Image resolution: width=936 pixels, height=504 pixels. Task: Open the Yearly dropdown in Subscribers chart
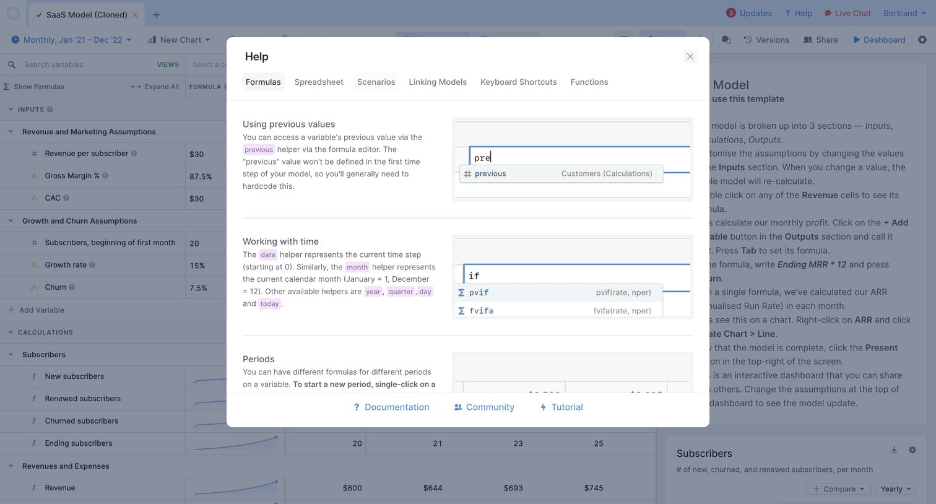(x=896, y=489)
